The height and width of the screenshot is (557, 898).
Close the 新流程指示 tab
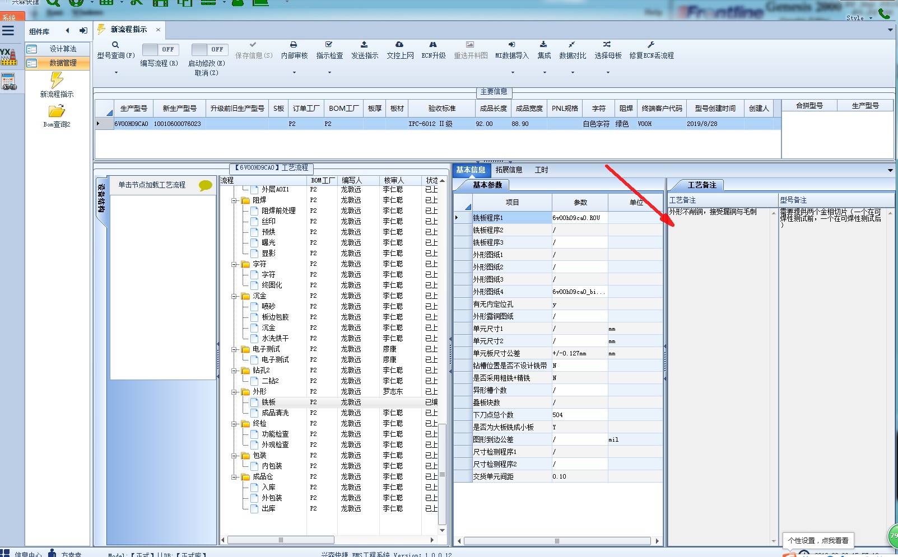coord(158,30)
